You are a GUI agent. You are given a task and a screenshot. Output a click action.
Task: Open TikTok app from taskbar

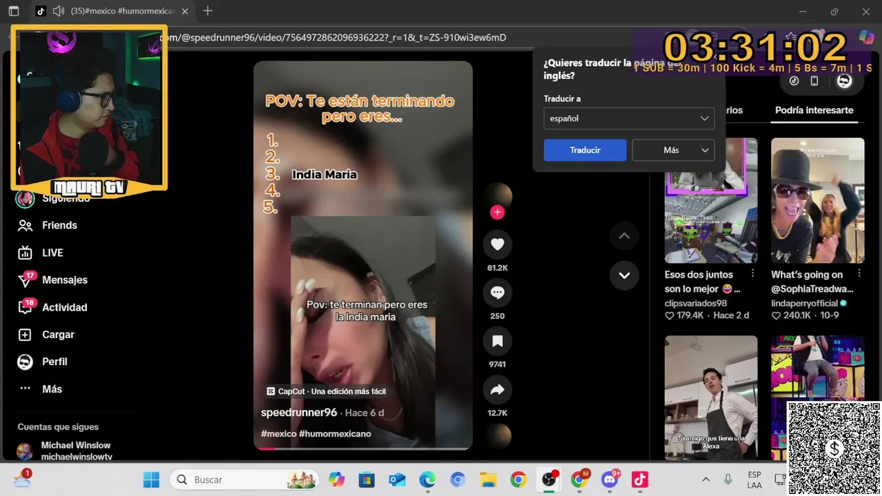click(x=640, y=479)
